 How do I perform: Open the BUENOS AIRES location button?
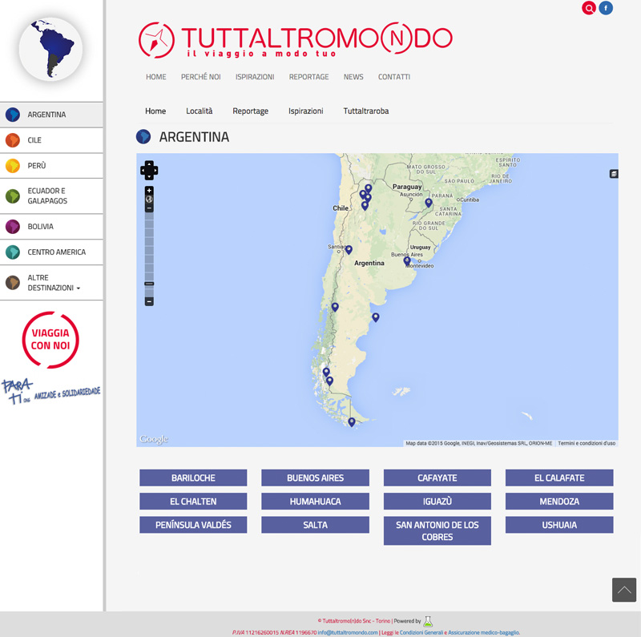pyautogui.click(x=315, y=478)
